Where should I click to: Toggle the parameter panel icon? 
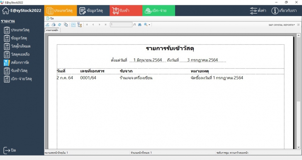click(x=73, y=24)
